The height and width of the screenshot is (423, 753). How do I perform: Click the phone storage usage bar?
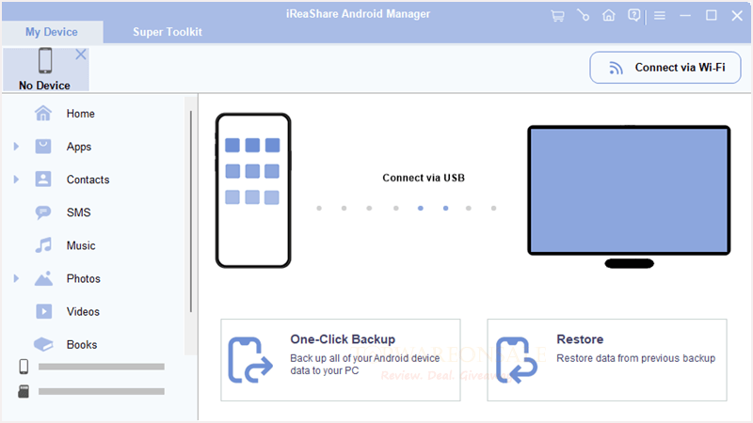(102, 367)
